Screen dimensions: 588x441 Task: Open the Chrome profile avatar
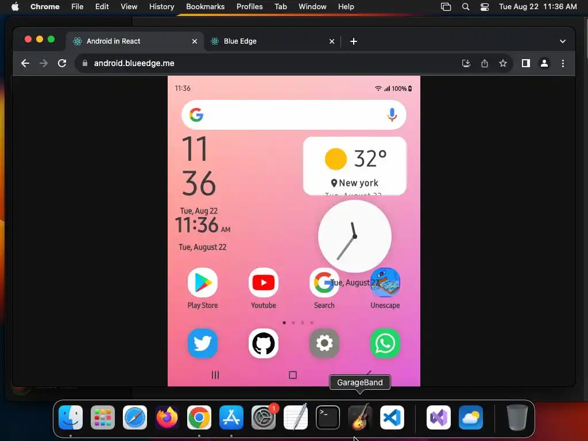coord(544,63)
